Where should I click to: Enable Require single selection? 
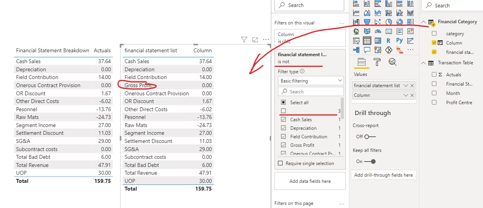281,163
